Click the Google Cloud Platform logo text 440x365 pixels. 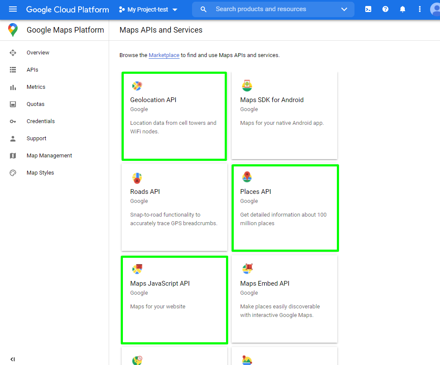click(x=67, y=9)
